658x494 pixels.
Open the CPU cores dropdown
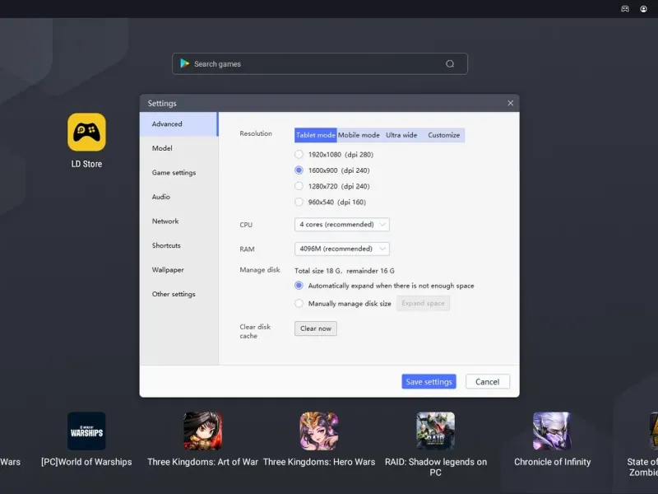342,224
